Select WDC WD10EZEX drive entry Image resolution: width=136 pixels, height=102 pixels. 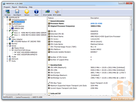click(x=27, y=52)
